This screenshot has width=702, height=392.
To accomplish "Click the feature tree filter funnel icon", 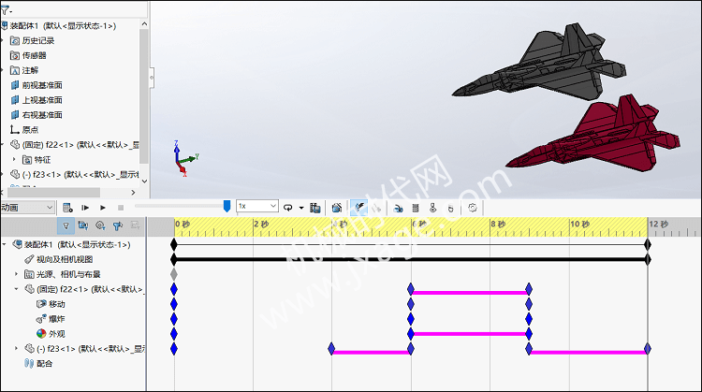I will (5, 9).
